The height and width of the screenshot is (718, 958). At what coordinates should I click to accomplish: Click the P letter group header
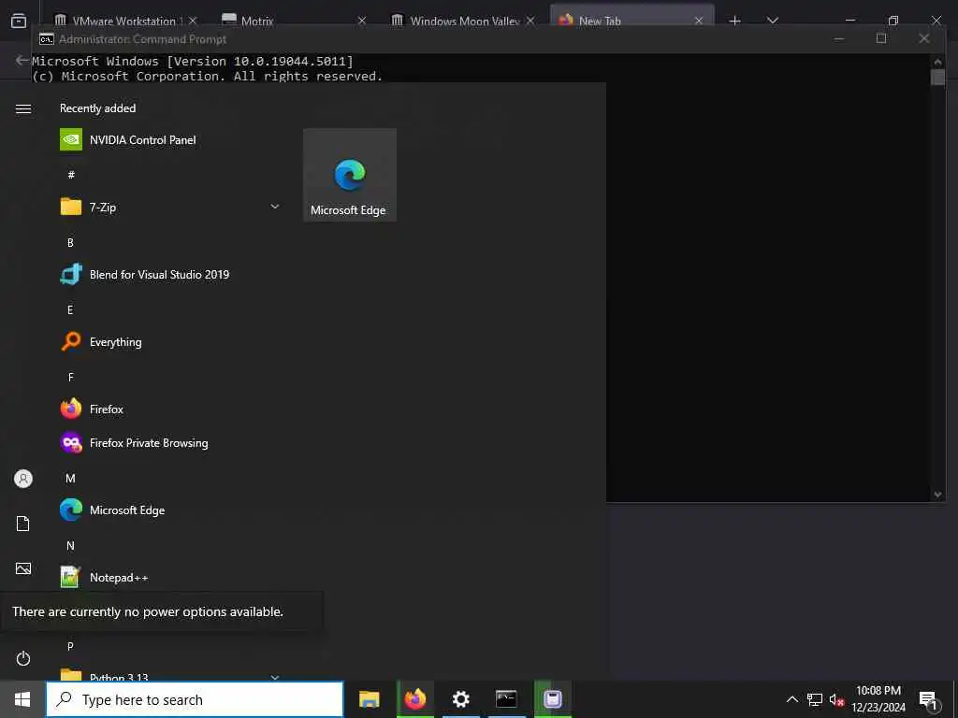click(70, 646)
